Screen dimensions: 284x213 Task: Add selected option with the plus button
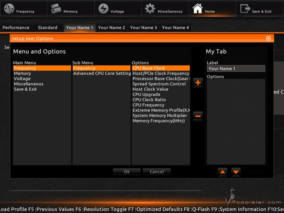click(x=198, y=83)
